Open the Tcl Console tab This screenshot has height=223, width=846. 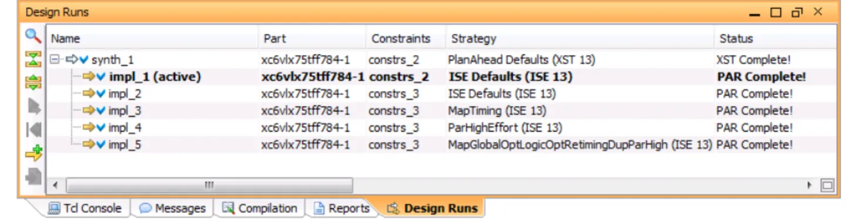[x=85, y=208]
